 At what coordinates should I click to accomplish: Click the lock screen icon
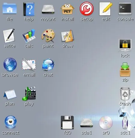[x=125, y=45]
